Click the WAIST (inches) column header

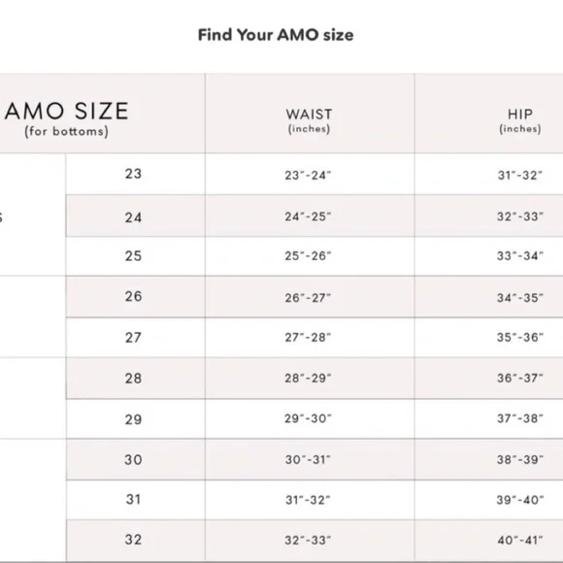click(309, 120)
